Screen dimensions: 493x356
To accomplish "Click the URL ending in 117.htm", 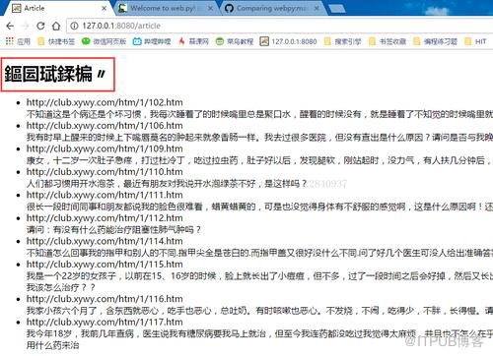I will point(105,322).
